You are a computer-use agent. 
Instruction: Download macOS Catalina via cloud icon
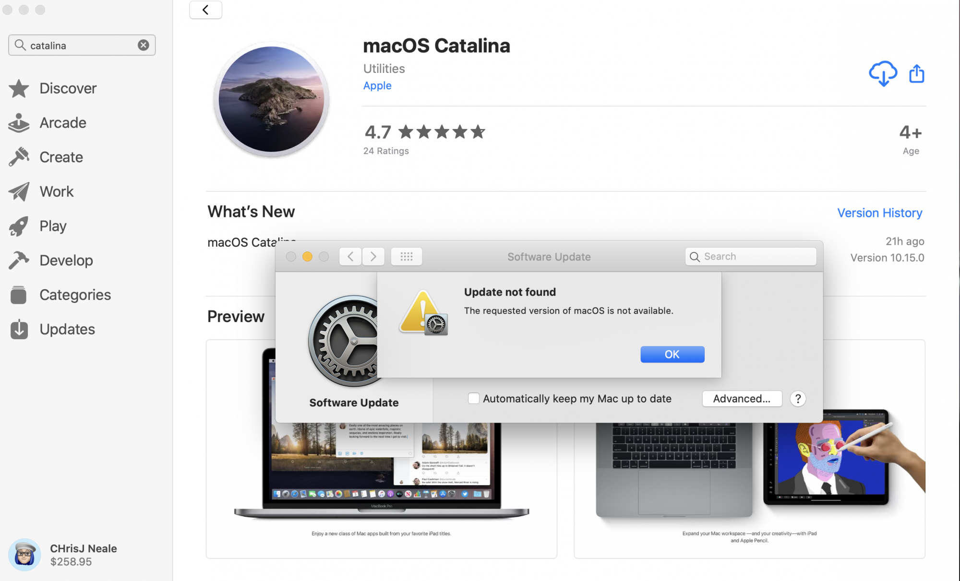coord(883,73)
